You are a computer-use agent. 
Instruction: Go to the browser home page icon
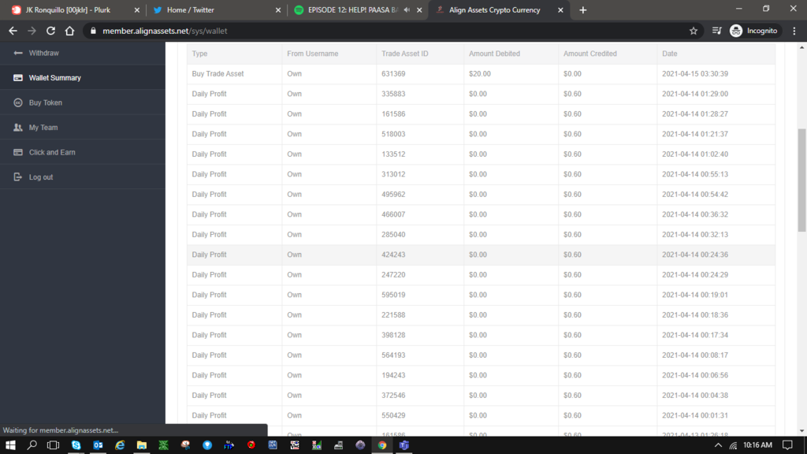coord(70,31)
